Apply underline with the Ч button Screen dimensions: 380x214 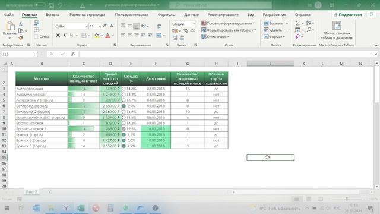[71, 36]
